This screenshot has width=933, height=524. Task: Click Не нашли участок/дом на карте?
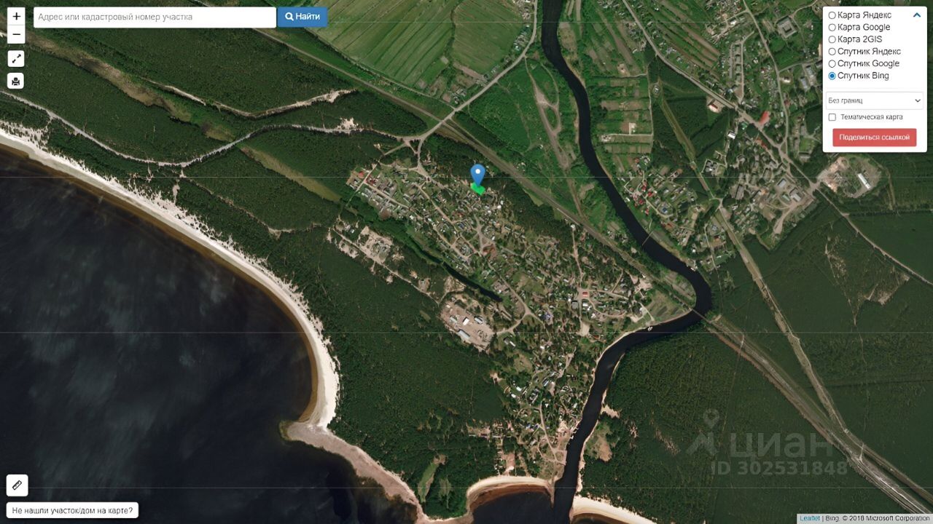coord(73,511)
